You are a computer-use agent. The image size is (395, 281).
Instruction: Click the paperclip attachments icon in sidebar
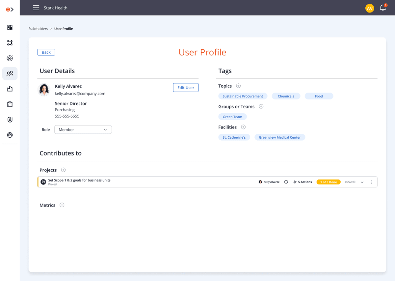click(x=10, y=120)
